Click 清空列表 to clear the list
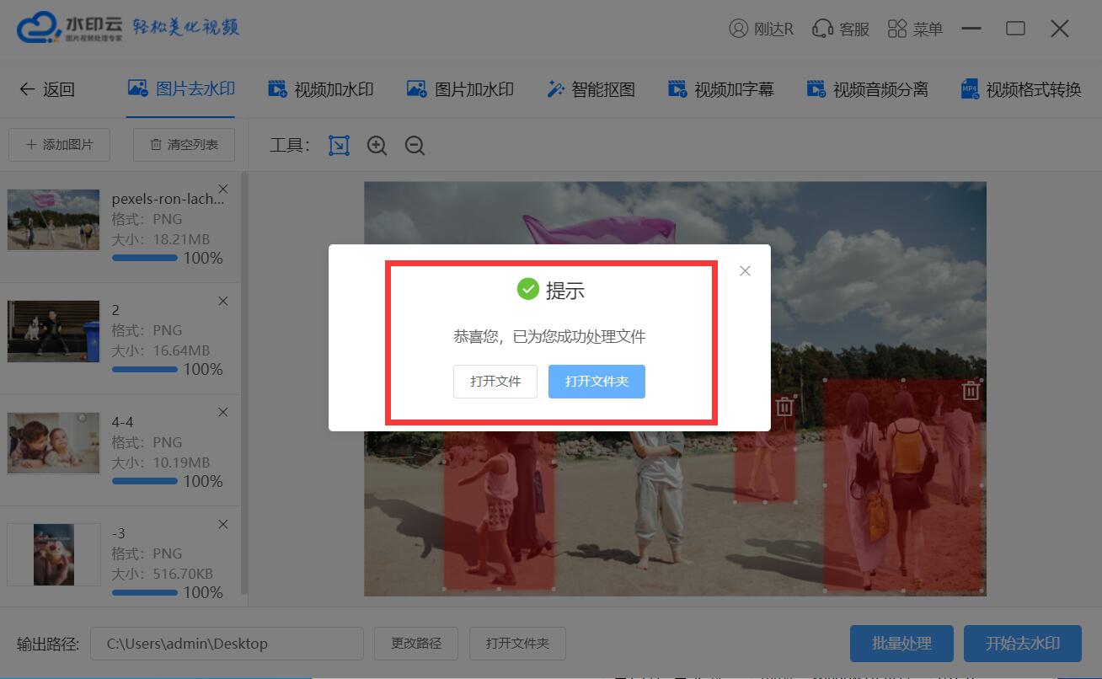1102x679 pixels. pyautogui.click(x=184, y=145)
